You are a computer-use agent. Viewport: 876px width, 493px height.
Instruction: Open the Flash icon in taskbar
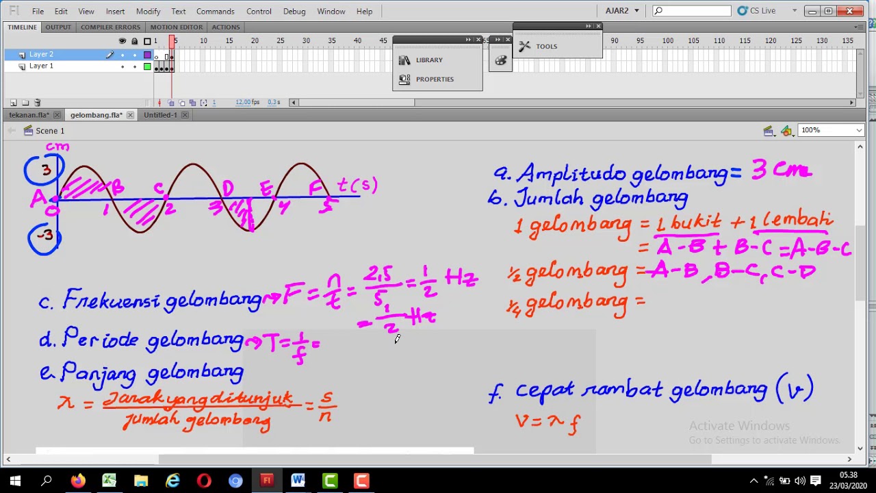pos(267,481)
